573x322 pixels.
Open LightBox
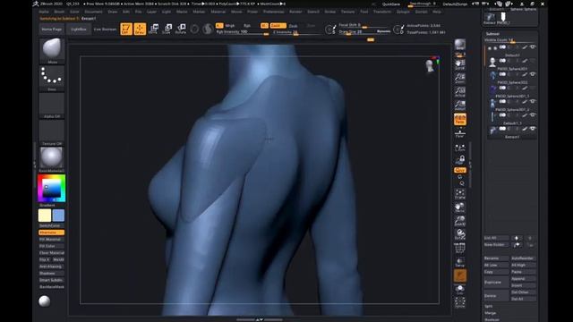79,30
